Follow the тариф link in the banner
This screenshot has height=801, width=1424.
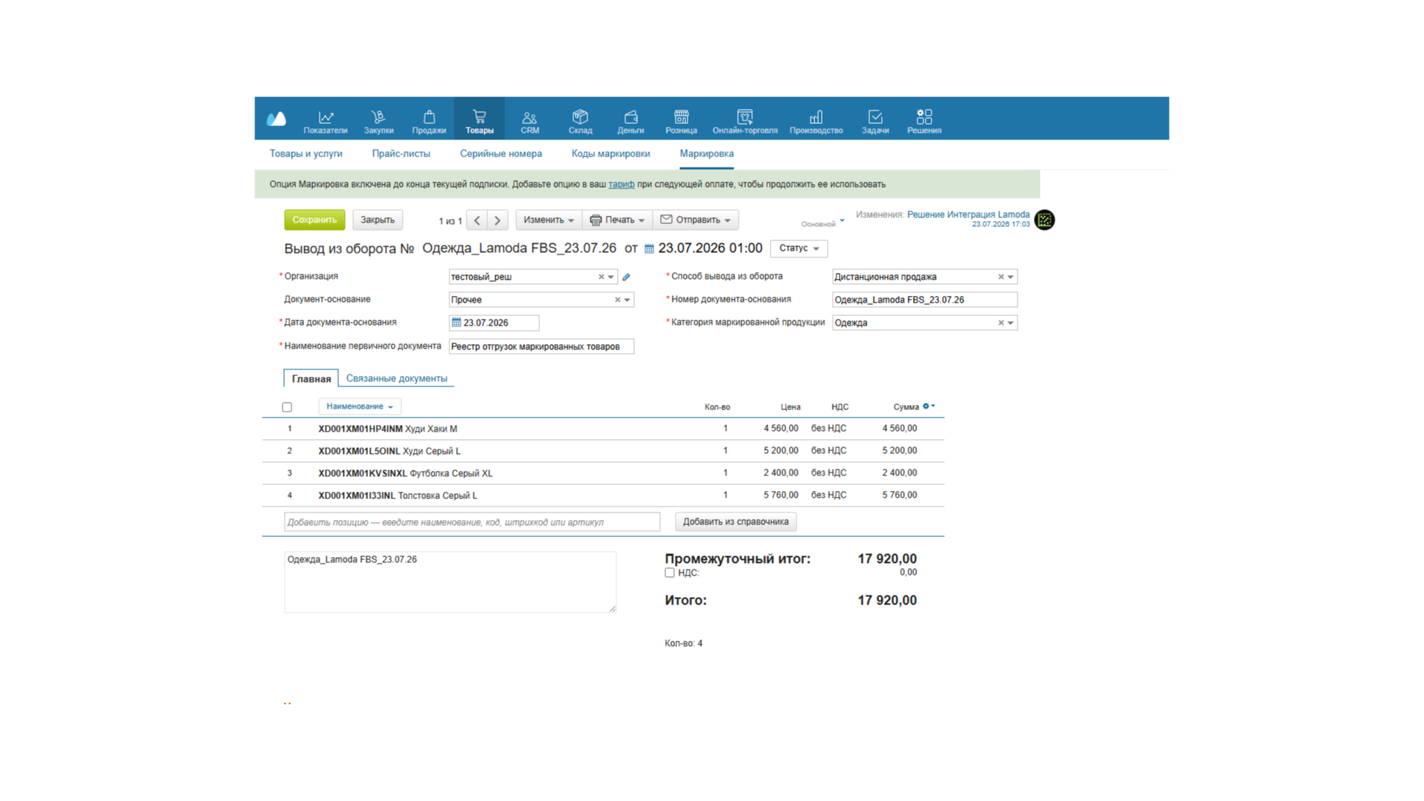[x=622, y=184]
